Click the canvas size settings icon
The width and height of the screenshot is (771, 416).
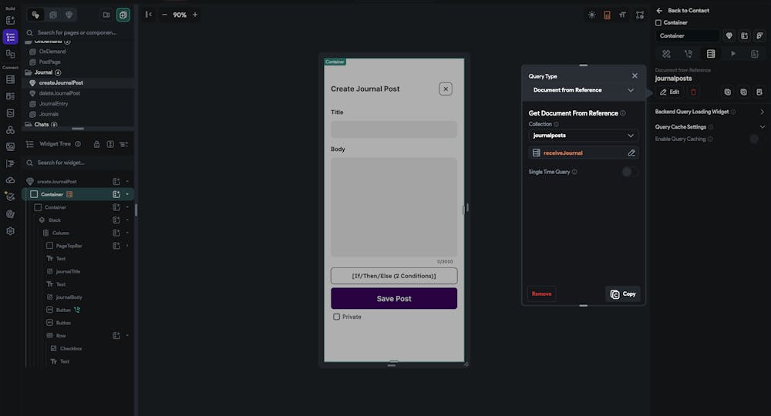(640, 15)
